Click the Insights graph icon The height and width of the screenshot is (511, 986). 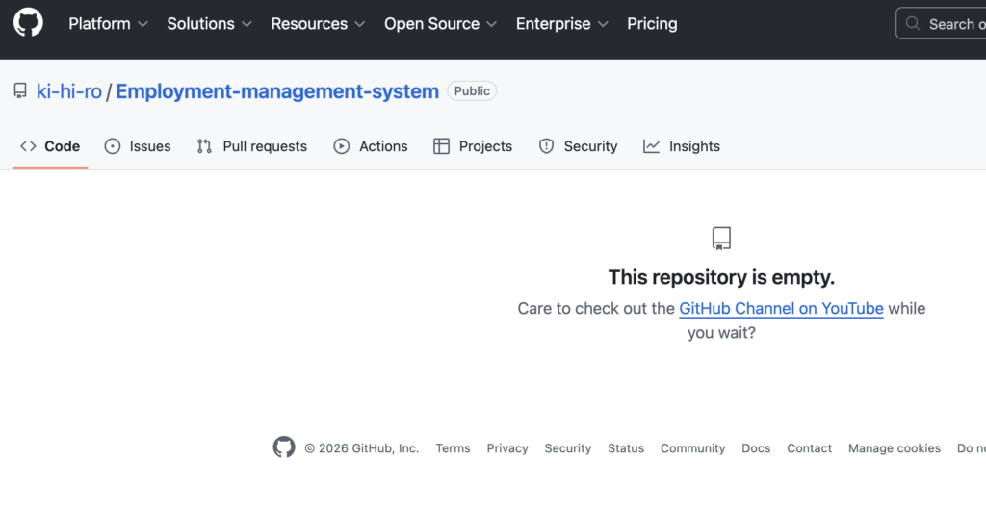click(x=652, y=146)
